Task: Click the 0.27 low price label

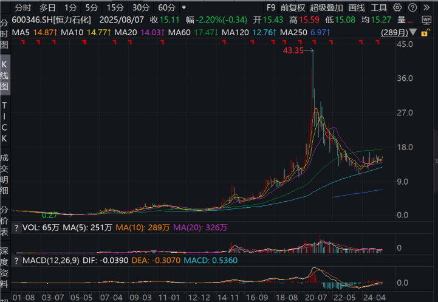Action: [49, 215]
